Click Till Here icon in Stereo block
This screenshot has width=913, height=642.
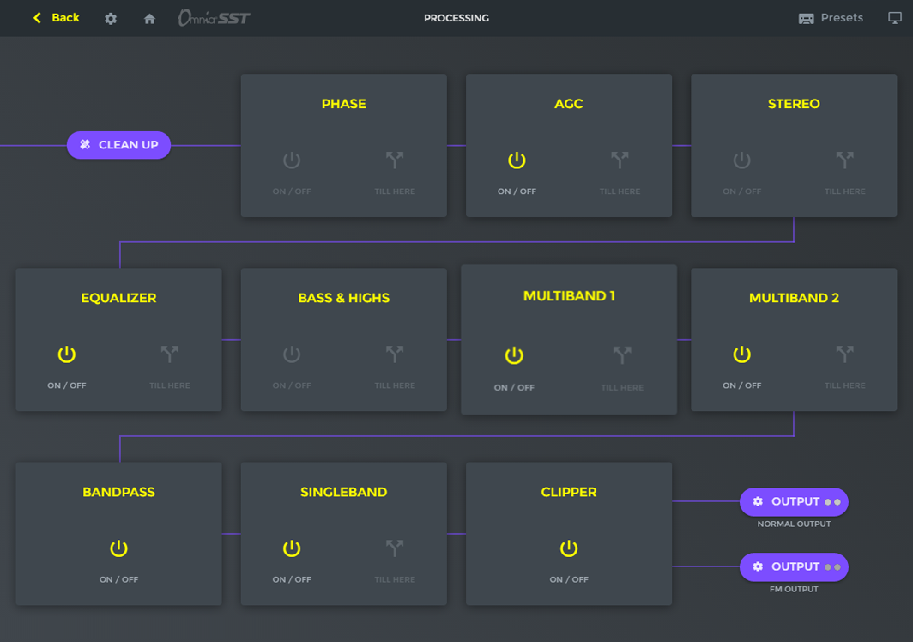pos(845,160)
